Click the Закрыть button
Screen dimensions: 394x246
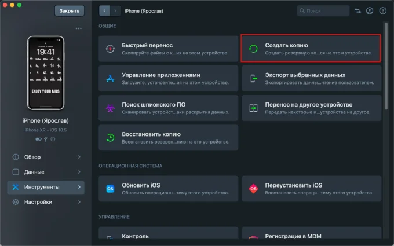70,11
